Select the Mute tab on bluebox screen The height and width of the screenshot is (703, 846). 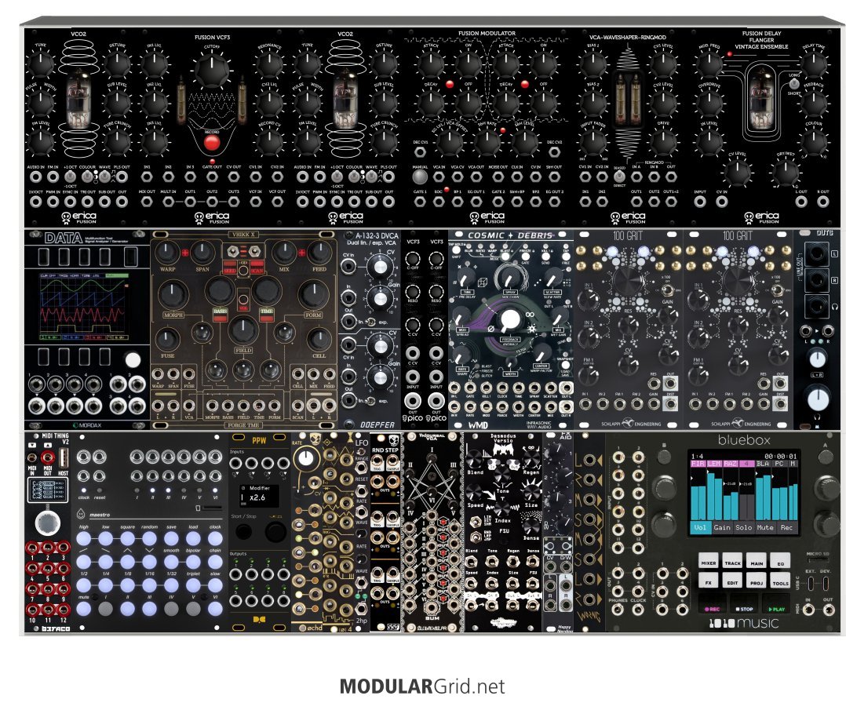tap(765, 527)
